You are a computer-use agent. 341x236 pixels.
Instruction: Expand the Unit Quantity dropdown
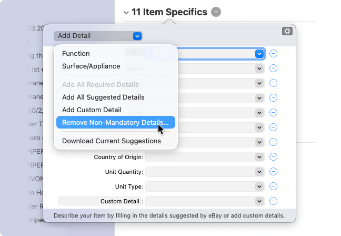(x=259, y=172)
